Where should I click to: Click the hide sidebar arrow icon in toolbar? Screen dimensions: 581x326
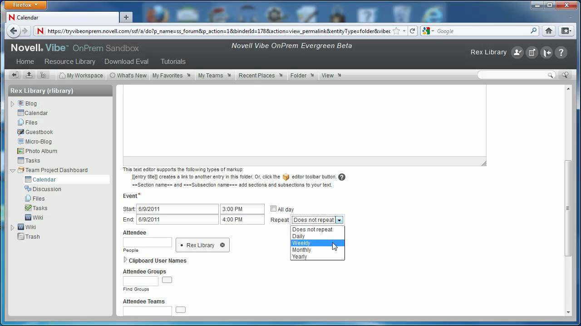(x=15, y=75)
